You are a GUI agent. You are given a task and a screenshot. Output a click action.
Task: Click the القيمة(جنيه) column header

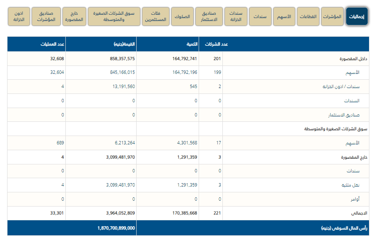pyautogui.click(x=125, y=44)
